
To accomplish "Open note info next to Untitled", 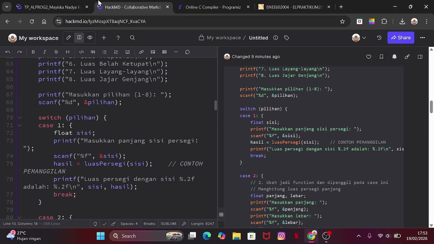I will tap(276, 38).
